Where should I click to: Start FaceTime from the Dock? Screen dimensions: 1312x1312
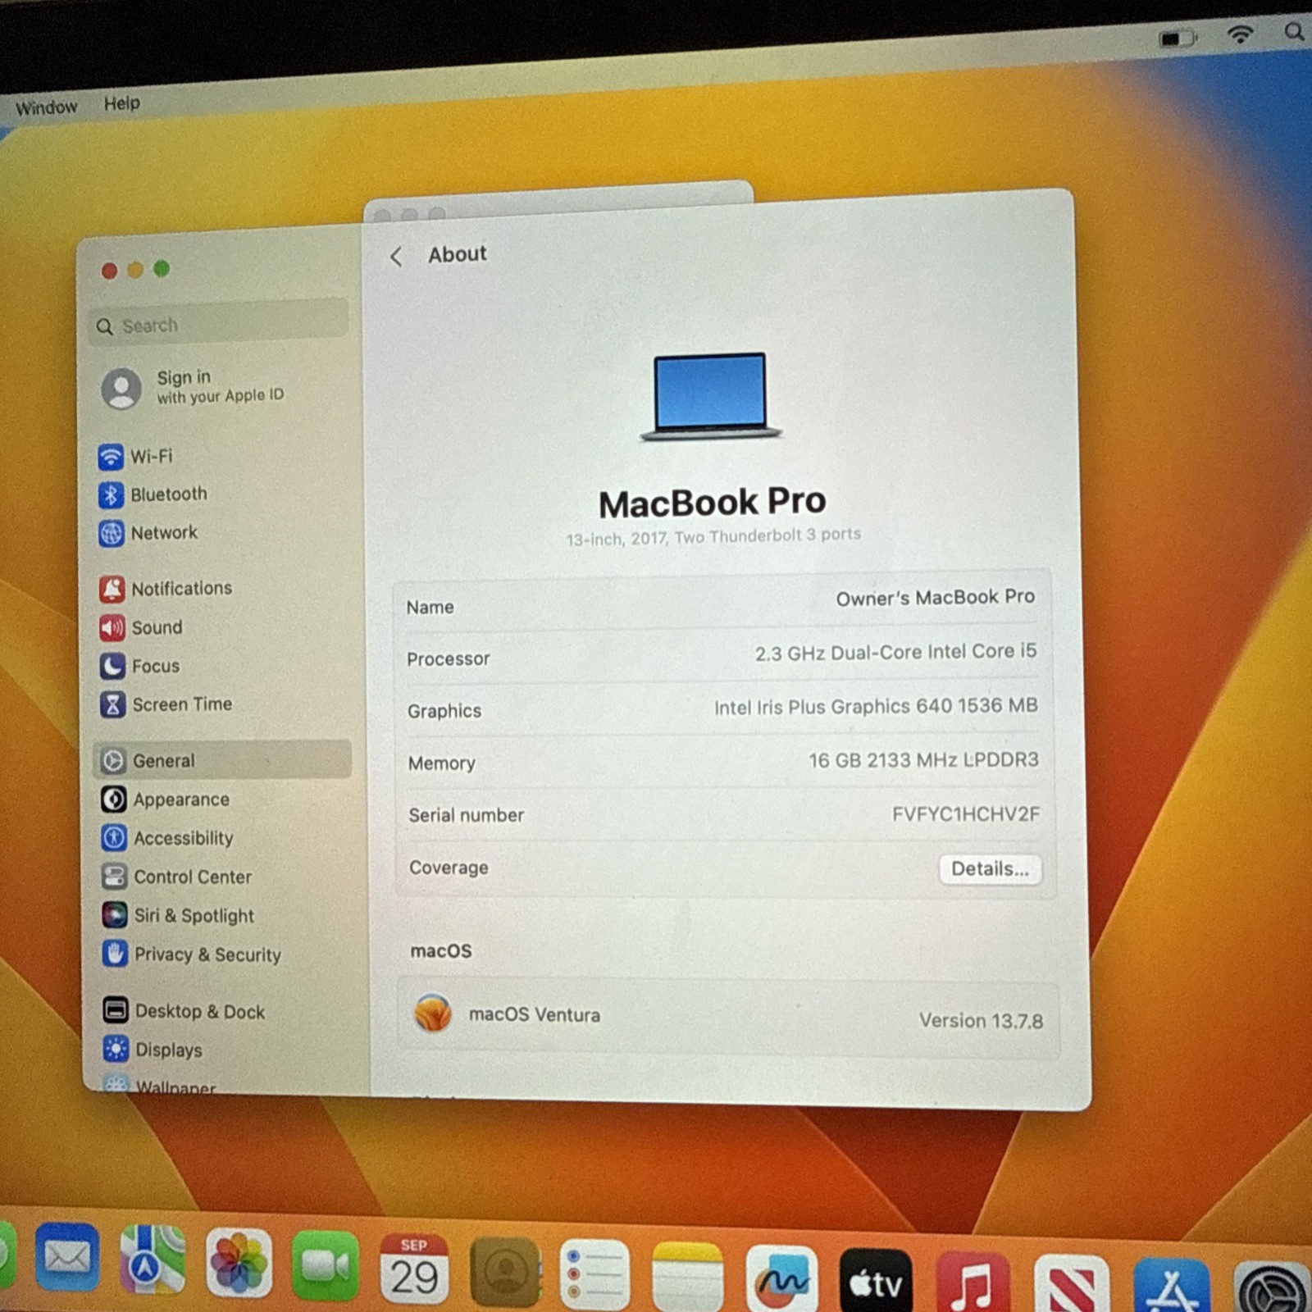[326, 1266]
